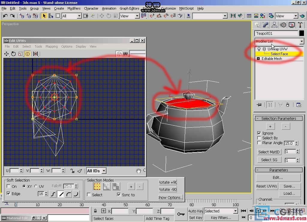Switch to the Modify command panel tab

point(266,25)
